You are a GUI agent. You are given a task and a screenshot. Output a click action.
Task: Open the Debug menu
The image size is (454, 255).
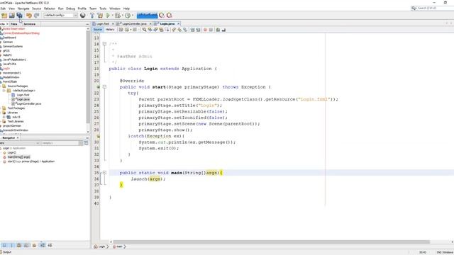pyautogui.click(x=70, y=8)
